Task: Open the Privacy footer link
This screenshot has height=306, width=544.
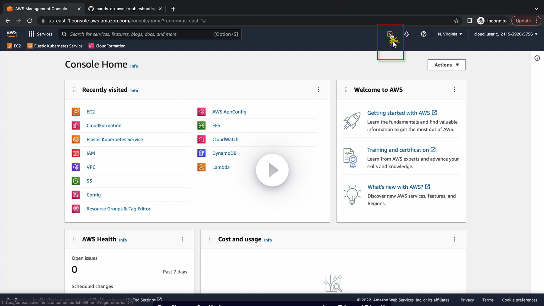Action: click(467, 300)
